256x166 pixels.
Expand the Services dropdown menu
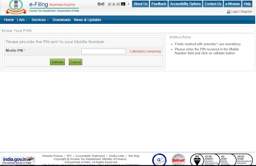click(40, 20)
